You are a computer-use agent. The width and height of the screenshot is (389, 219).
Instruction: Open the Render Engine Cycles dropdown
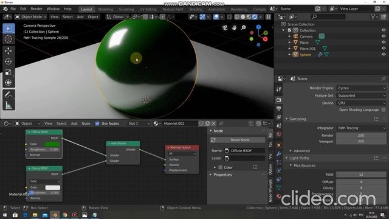[x=361, y=88]
